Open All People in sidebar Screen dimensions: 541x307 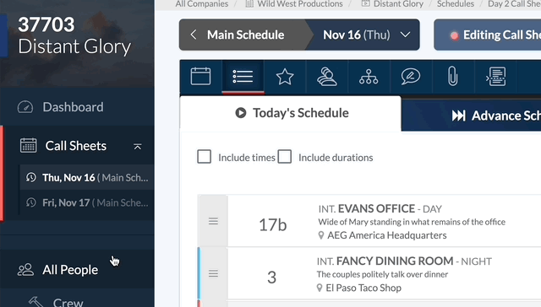77,270
